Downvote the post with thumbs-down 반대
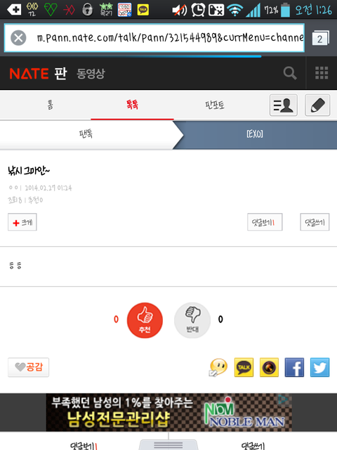337x450 pixels. click(x=192, y=321)
